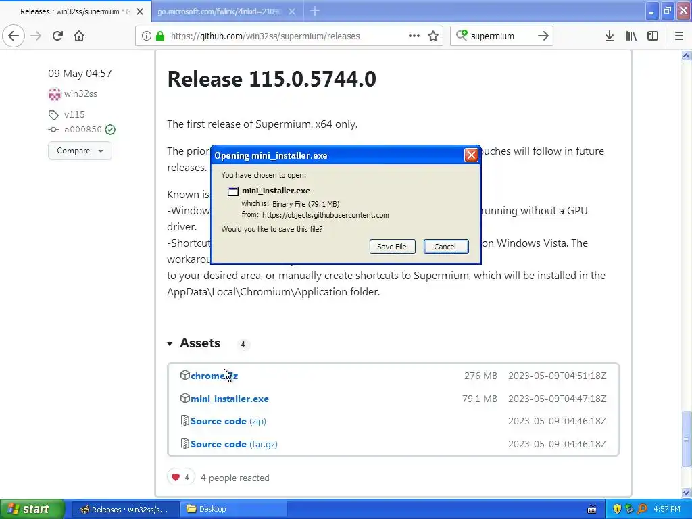The height and width of the screenshot is (519, 692).
Task: Click the on-screen keyboard tray icon
Action: (x=592, y=510)
